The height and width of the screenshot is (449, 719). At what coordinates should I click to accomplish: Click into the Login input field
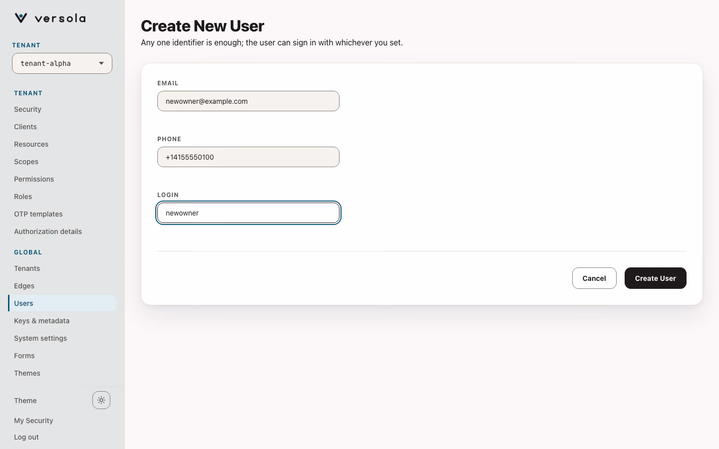248,213
